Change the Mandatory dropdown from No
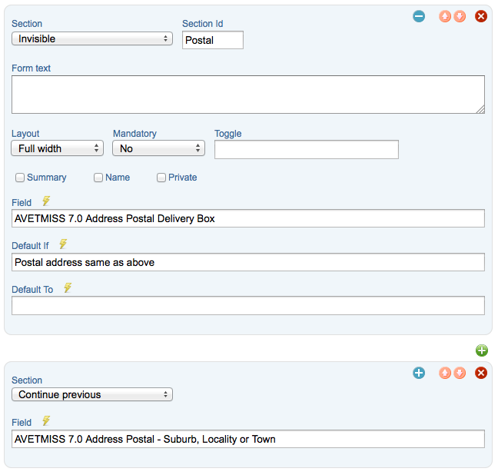The width and height of the screenshot is (498, 475). [158, 148]
